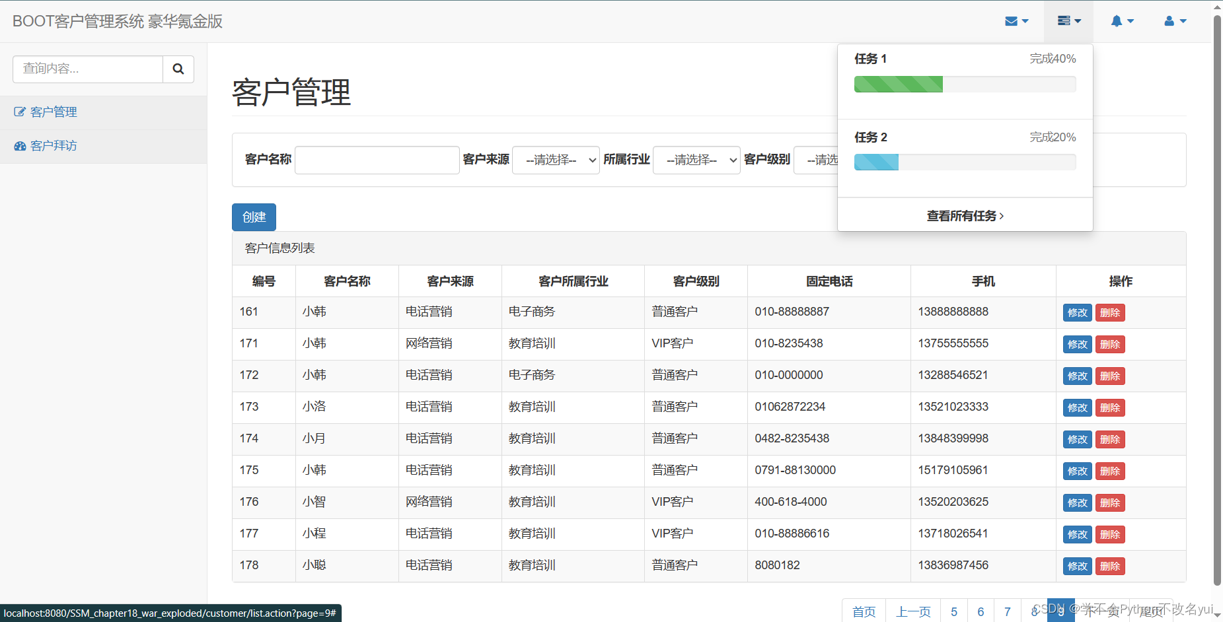Click 删除 for customer 173

1110,407
